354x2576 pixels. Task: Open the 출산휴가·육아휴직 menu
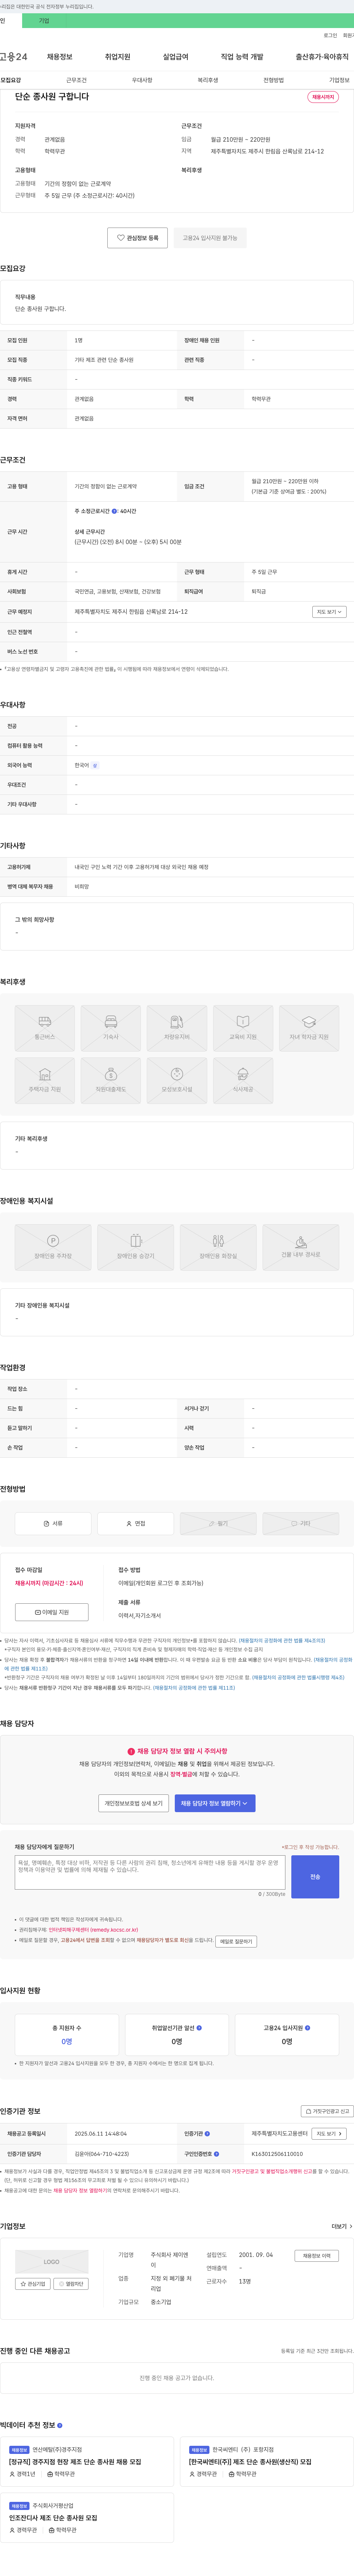point(322,57)
